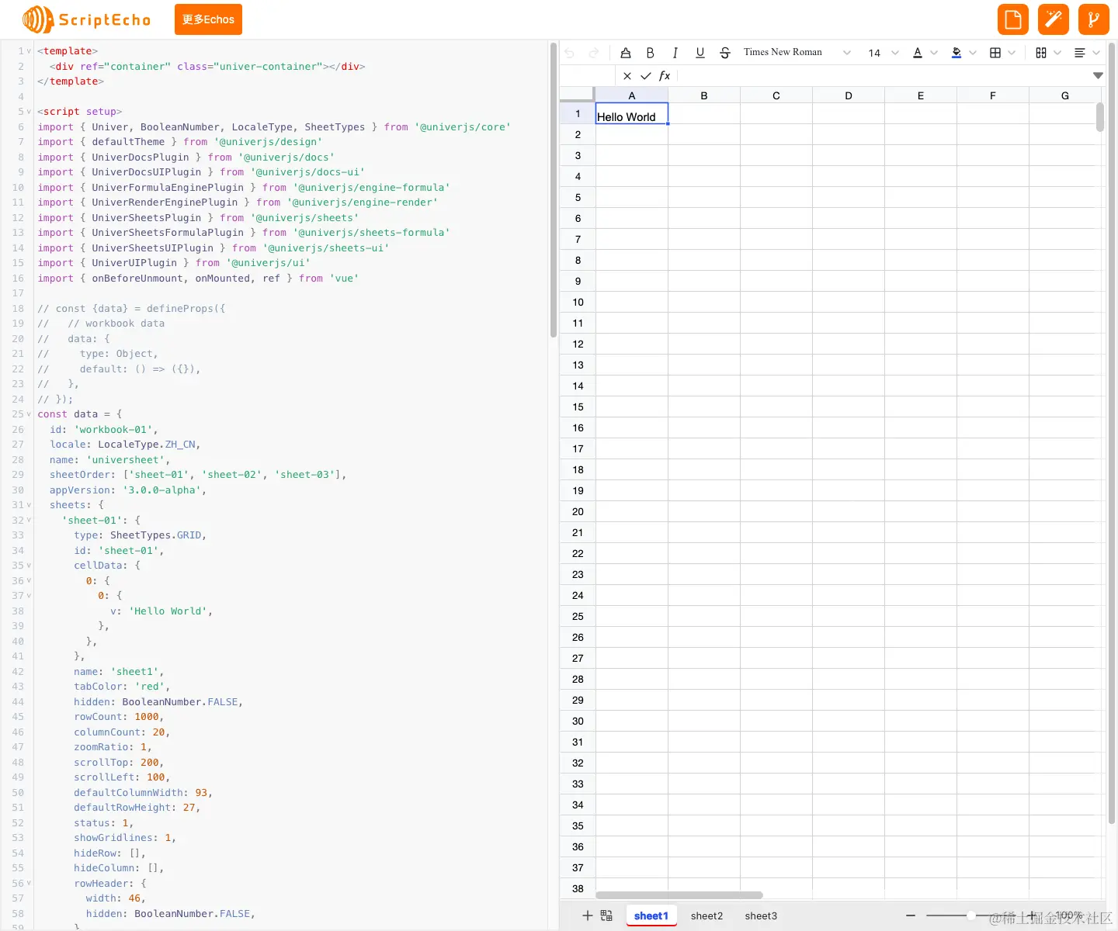Switch to sheet1 tab
1118x931 pixels.
pyautogui.click(x=651, y=915)
